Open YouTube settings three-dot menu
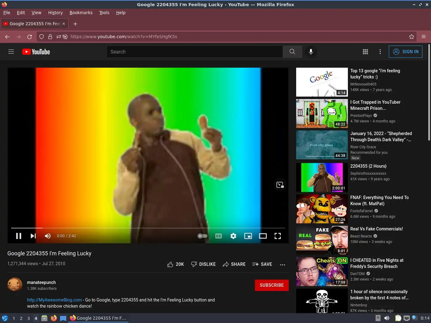431x323 pixels. (380, 52)
